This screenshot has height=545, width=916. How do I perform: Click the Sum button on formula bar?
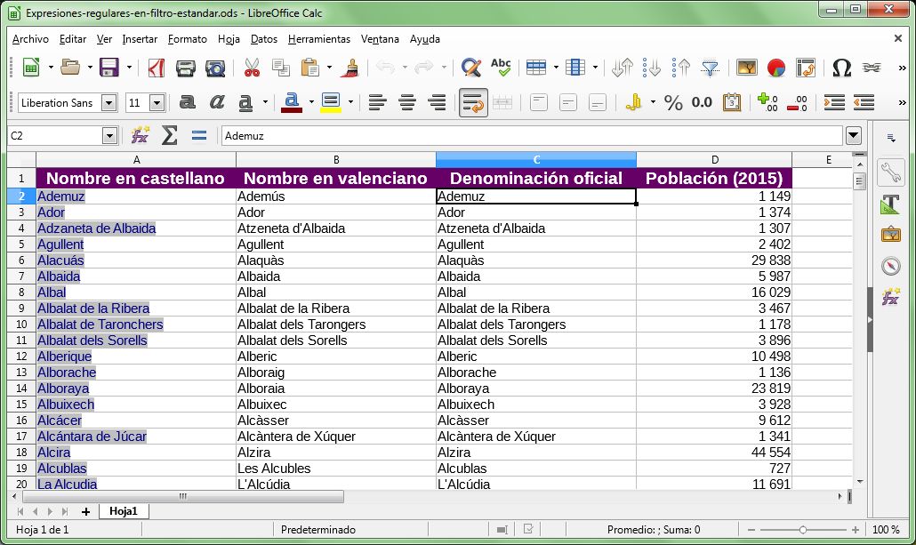pos(168,136)
